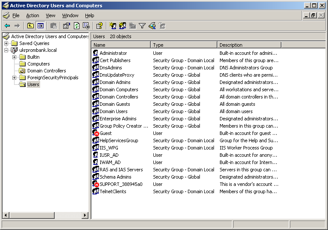Click the Domain Guests entry
Viewport: 328px width, 230px height.
114,104
